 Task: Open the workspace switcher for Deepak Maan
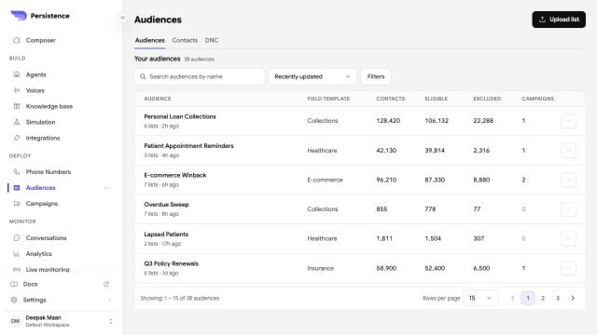pyautogui.click(x=111, y=321)
